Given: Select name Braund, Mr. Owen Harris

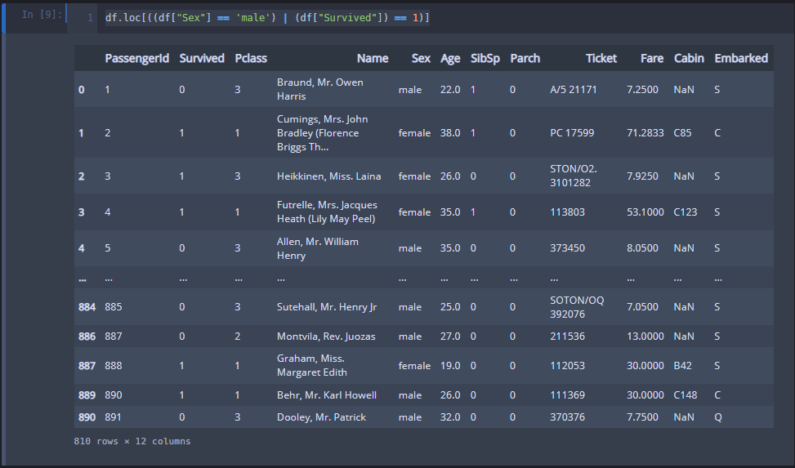Looking at the screenshot, I should tap(320, 89).
